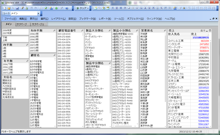This screenshot has height=135, width=220.
Task: Expand the クリア button dropdown arrow
Action: (x=88, y=8)
